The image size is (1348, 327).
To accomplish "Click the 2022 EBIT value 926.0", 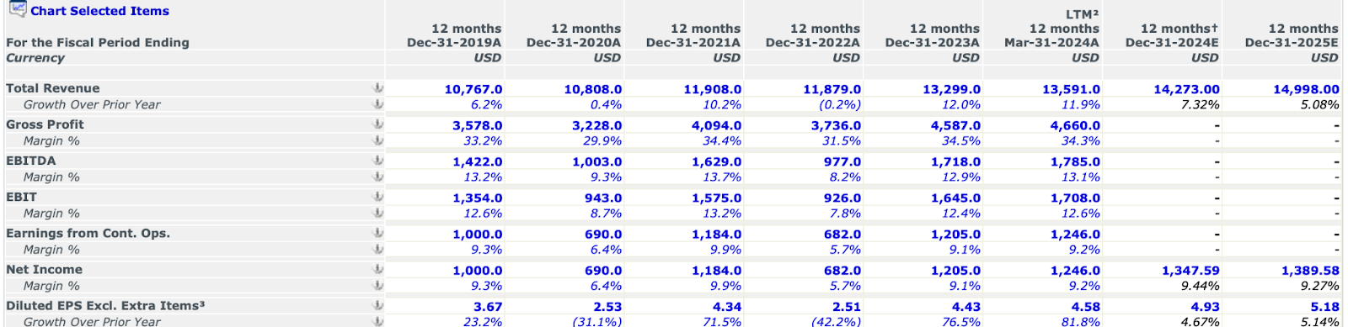I will 842,198.
